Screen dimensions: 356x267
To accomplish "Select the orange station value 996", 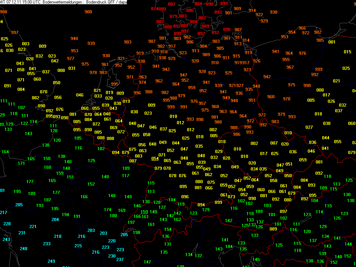I will (x=137, y=93).
